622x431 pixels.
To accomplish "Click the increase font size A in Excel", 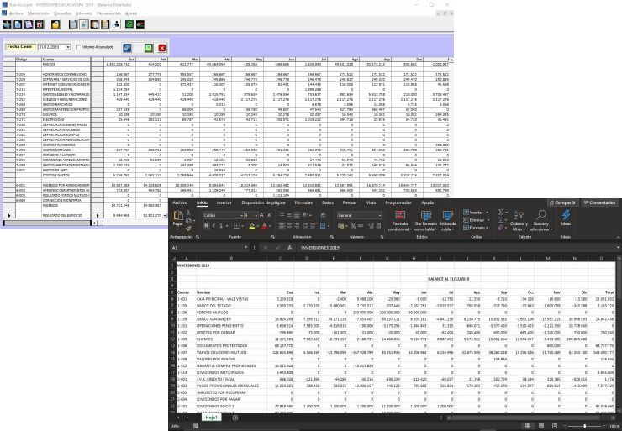I will pos(261,215).
